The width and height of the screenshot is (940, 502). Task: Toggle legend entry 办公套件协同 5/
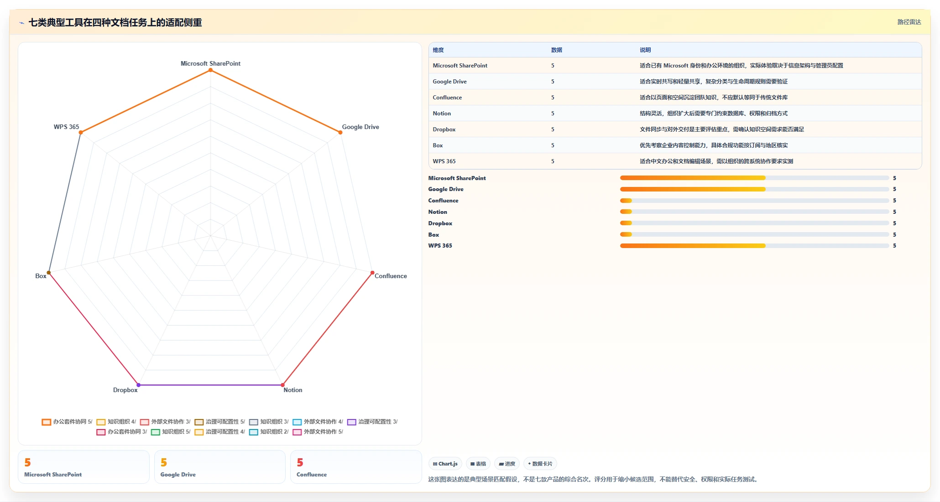pyautogui.click(x=67, y=422)
